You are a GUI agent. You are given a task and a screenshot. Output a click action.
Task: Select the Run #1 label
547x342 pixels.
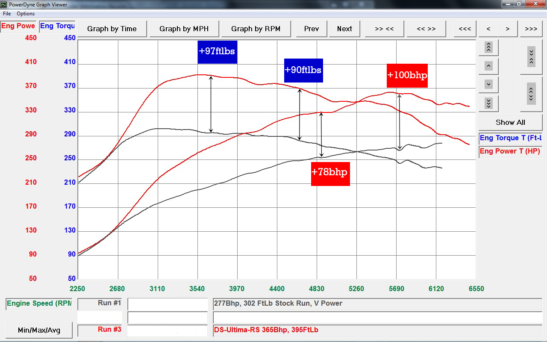[100, 304]
